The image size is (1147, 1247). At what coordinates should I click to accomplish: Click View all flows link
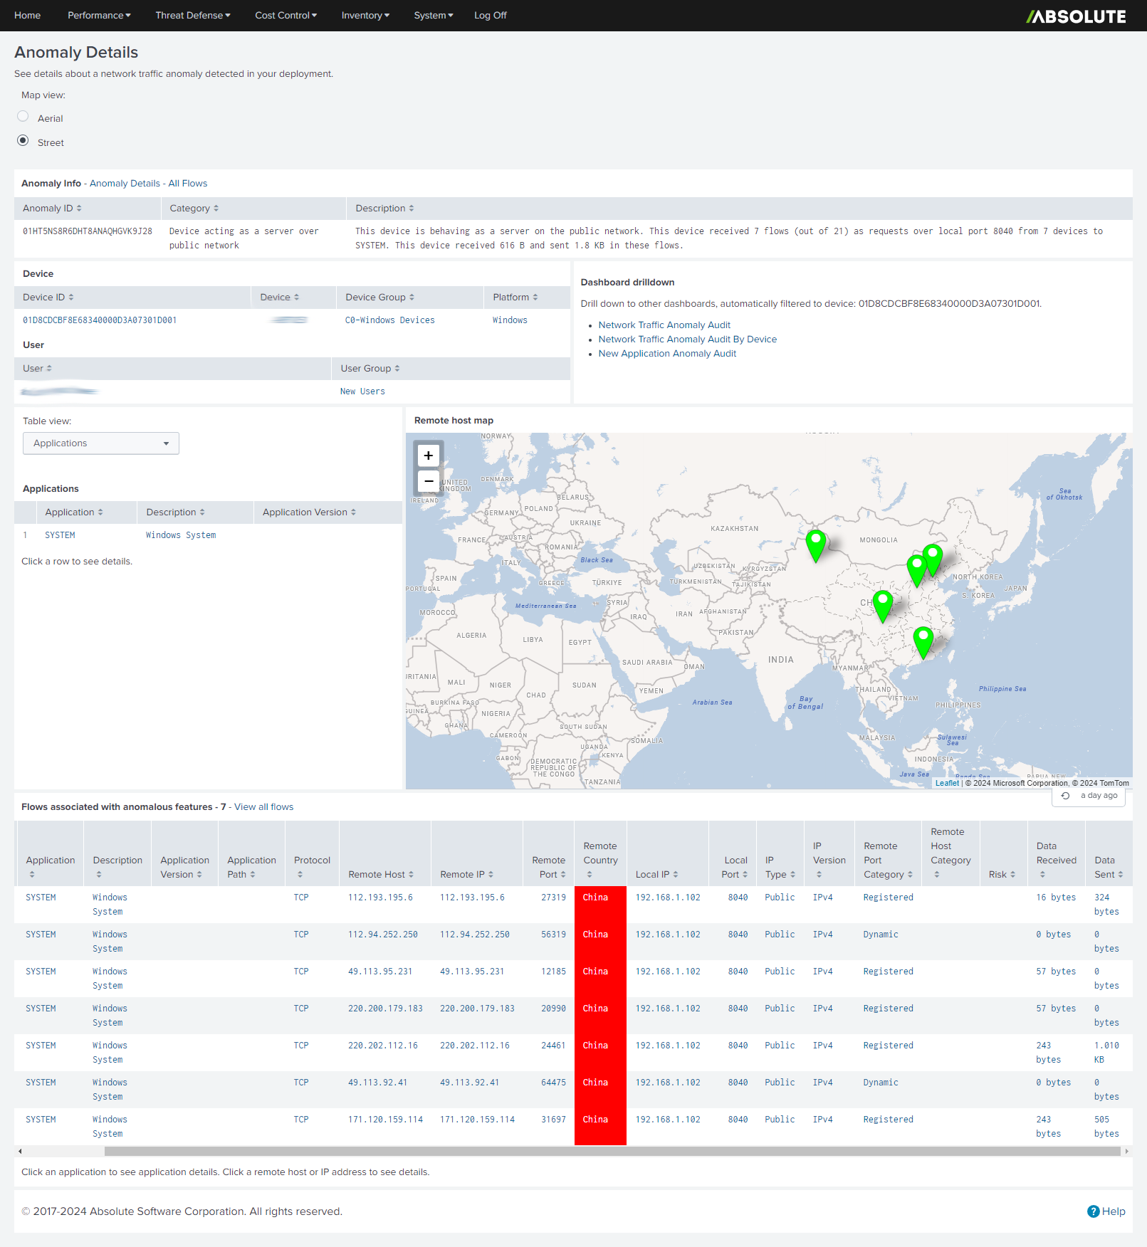[x=263, y=807]
